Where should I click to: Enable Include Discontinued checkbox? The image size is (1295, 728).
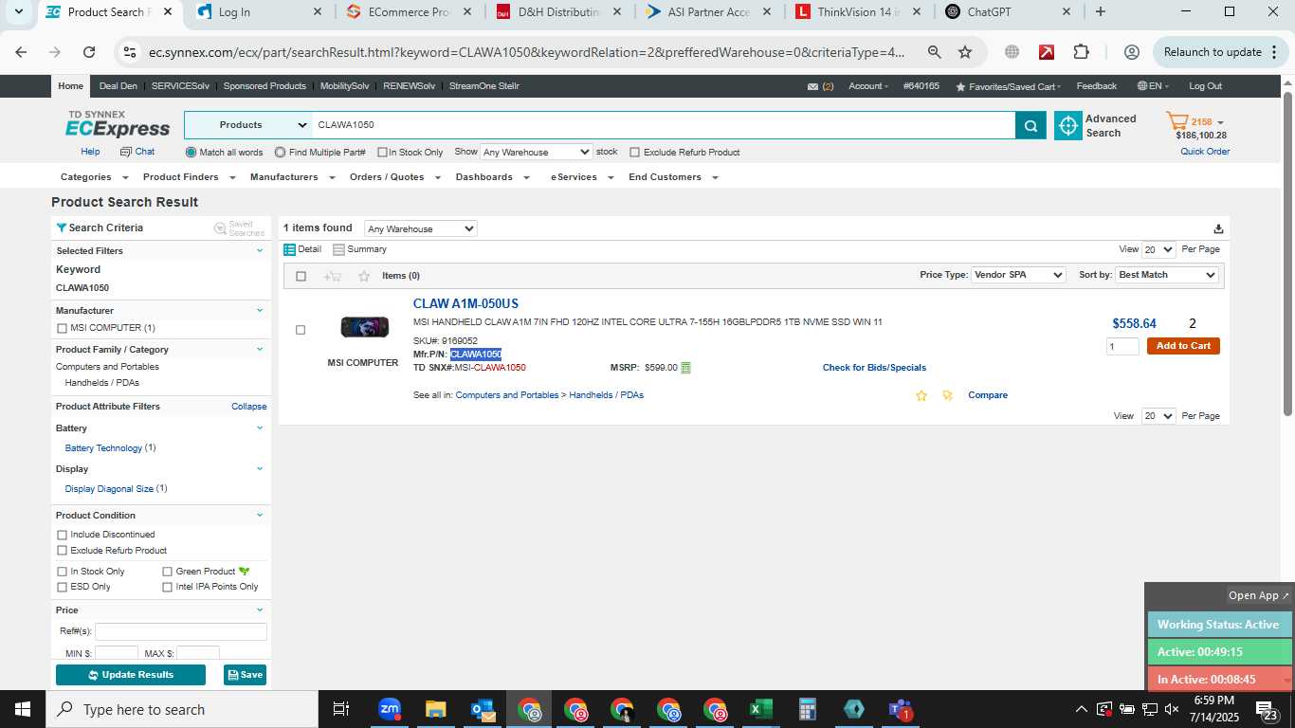click(63, 535)
